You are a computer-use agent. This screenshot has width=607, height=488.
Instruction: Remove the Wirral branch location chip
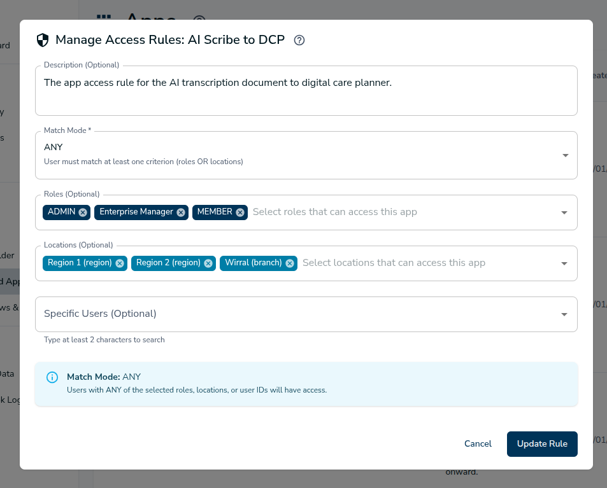(290, 263)
